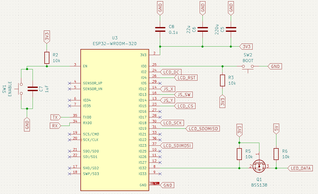Select the BSS138 value text
This screenshot has width=318, height=194.
pos(259,185)
